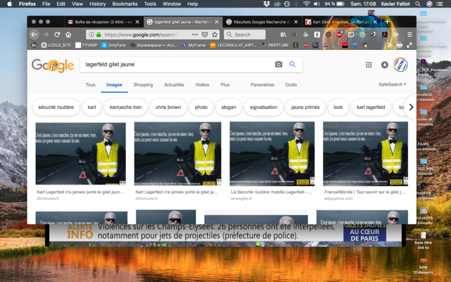
Task: Go to Firefox home page
Action: click(68, 35)
